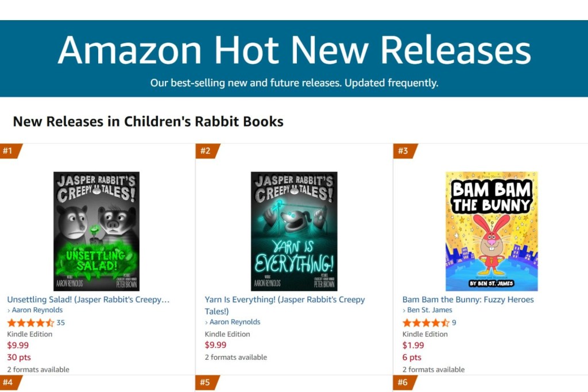Image resolution: width=588 pixels, height=392 pixels.
Task: Open Unsettling Salad star rating
Action: coord(30,323)
